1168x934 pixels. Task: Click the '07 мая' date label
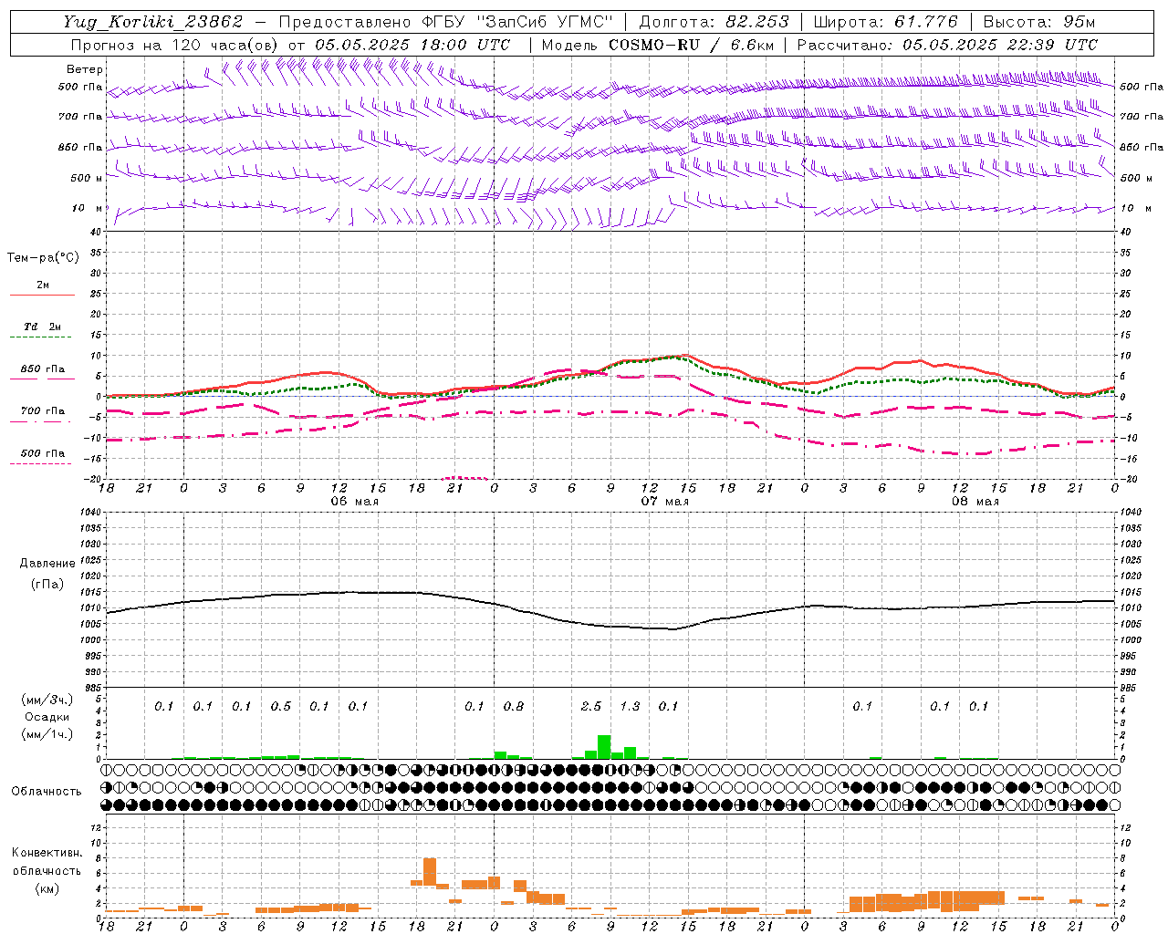pyautogui.click(x=665, y=502)
